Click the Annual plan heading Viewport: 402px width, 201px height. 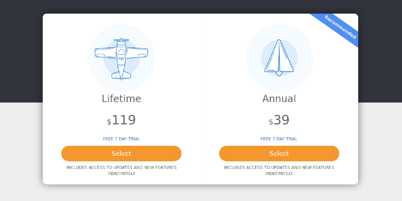(x=279, y=98)
